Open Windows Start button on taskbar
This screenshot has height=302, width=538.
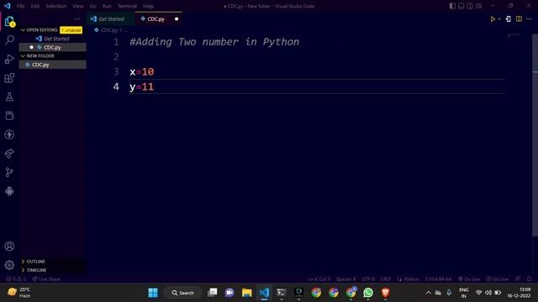pyautogui.click(x=153, y=293)
